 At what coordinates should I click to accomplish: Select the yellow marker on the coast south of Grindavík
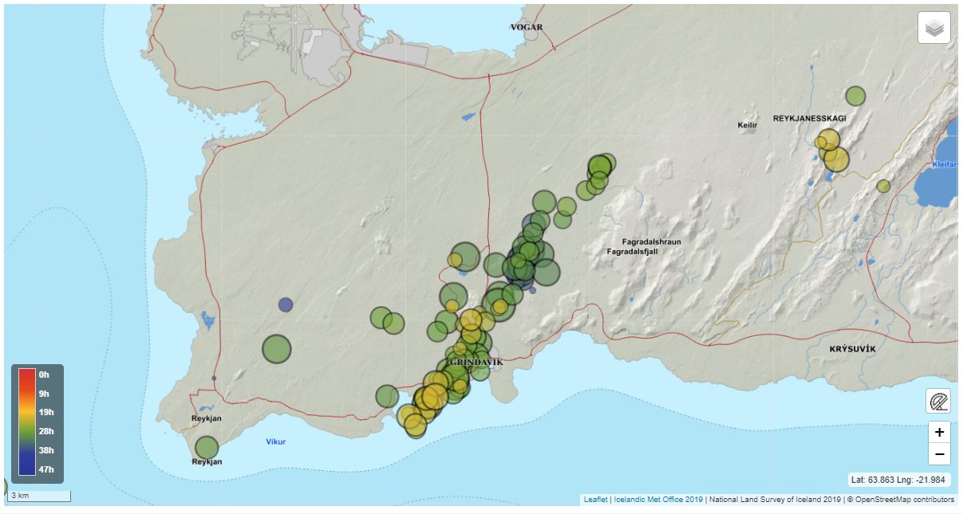[x=414, y=424]
